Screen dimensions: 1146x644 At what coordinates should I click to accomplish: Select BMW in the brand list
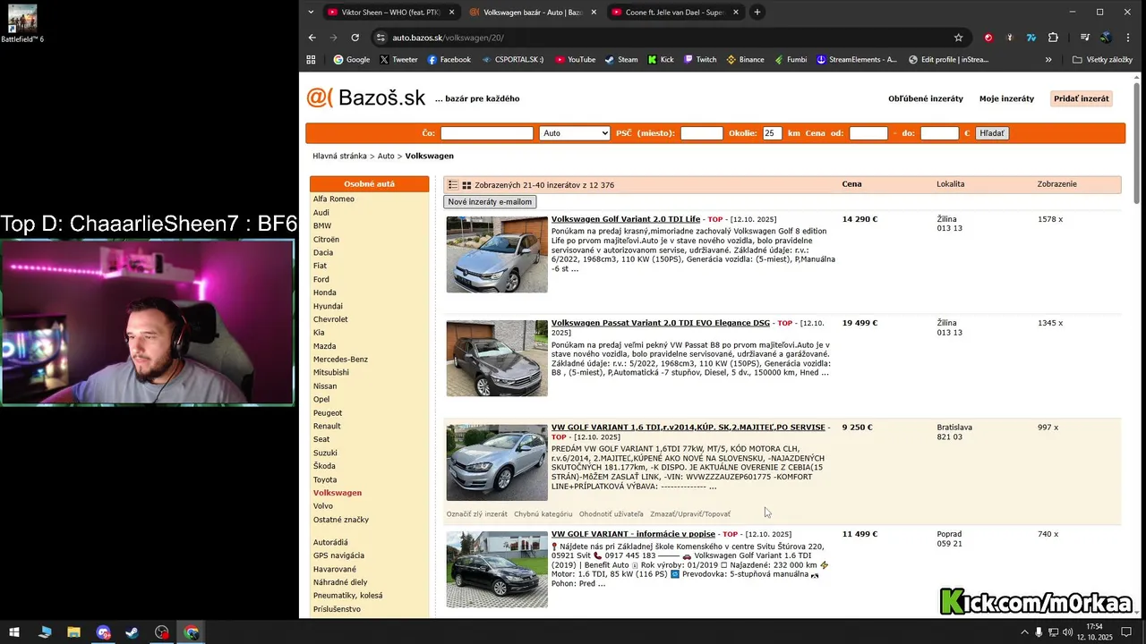[x=322, y=225]
